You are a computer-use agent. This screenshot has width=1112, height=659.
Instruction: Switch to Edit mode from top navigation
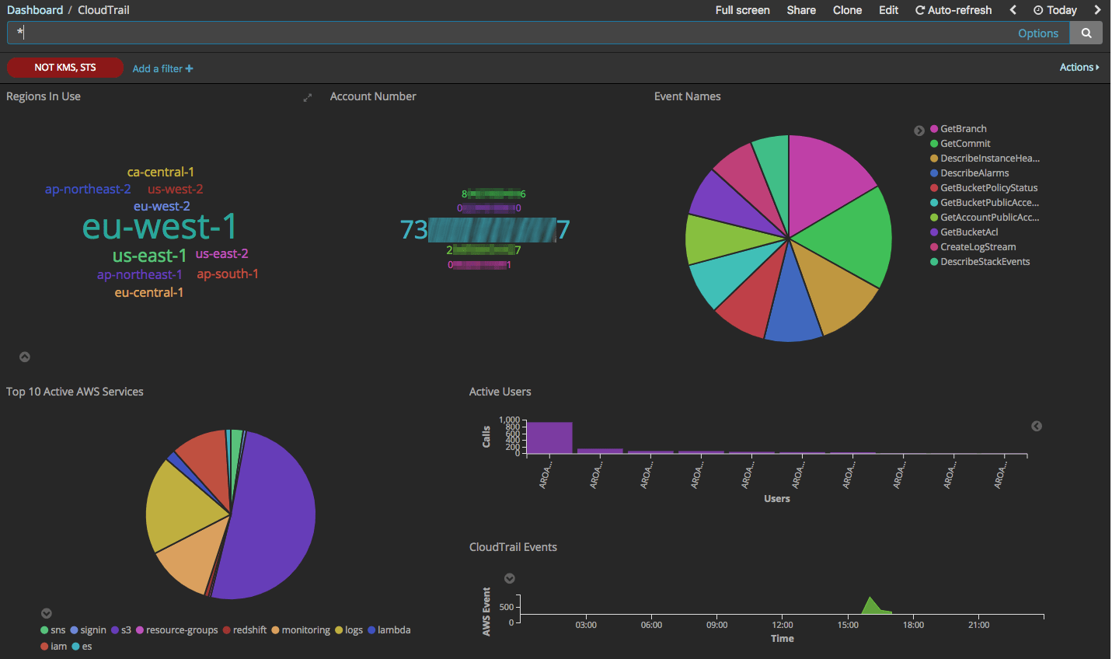coord(888,10)
